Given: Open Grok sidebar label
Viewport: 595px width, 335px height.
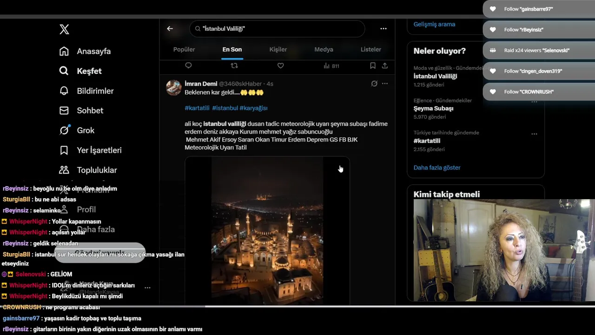Looking at the screenshot, I should (86, 130).
